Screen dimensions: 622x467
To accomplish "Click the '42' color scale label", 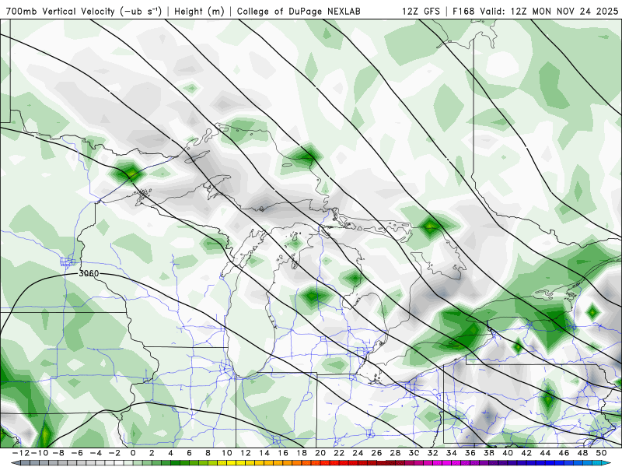I will (x=526, y=453).
